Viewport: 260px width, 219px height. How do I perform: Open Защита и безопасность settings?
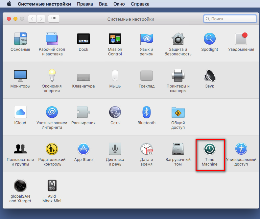178,39
